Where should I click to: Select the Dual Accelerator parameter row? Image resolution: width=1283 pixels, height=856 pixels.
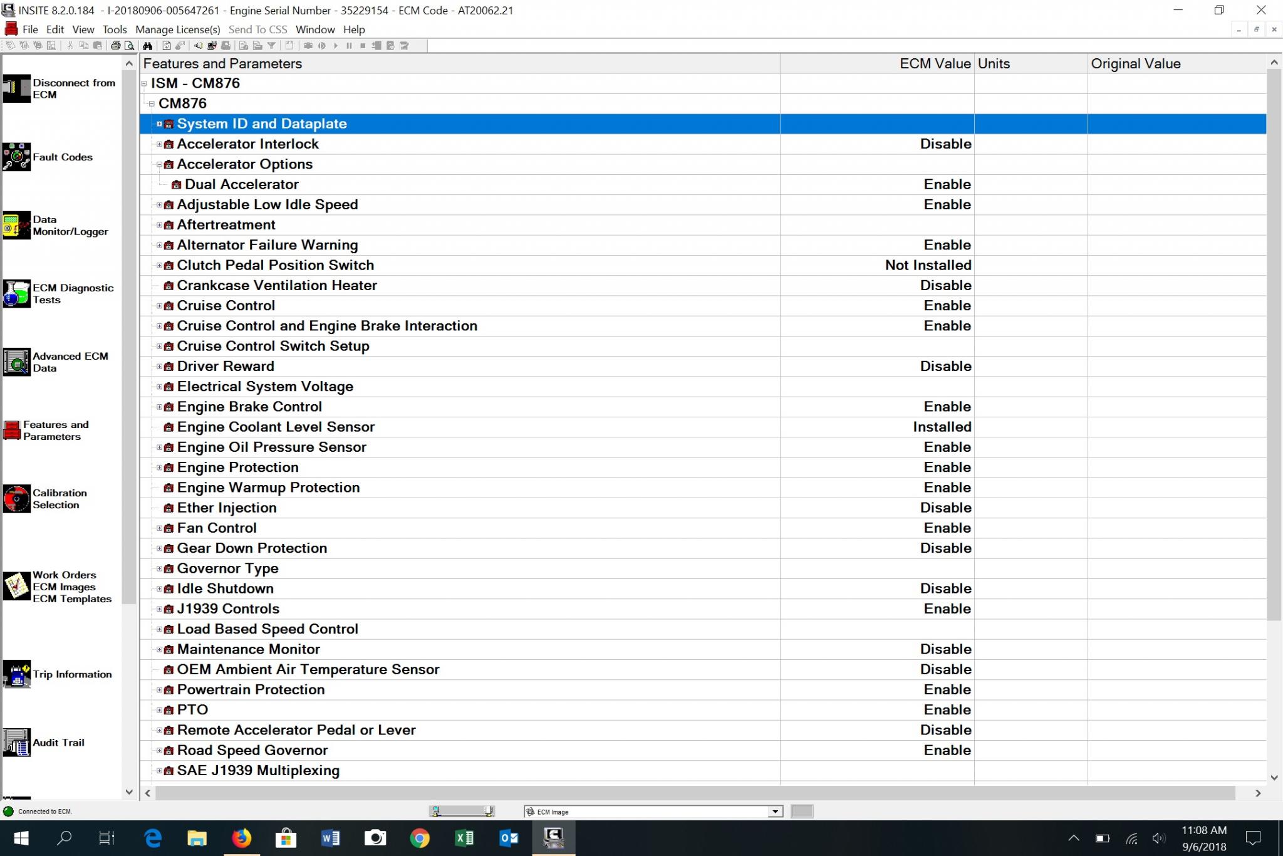tap(241, 184)
